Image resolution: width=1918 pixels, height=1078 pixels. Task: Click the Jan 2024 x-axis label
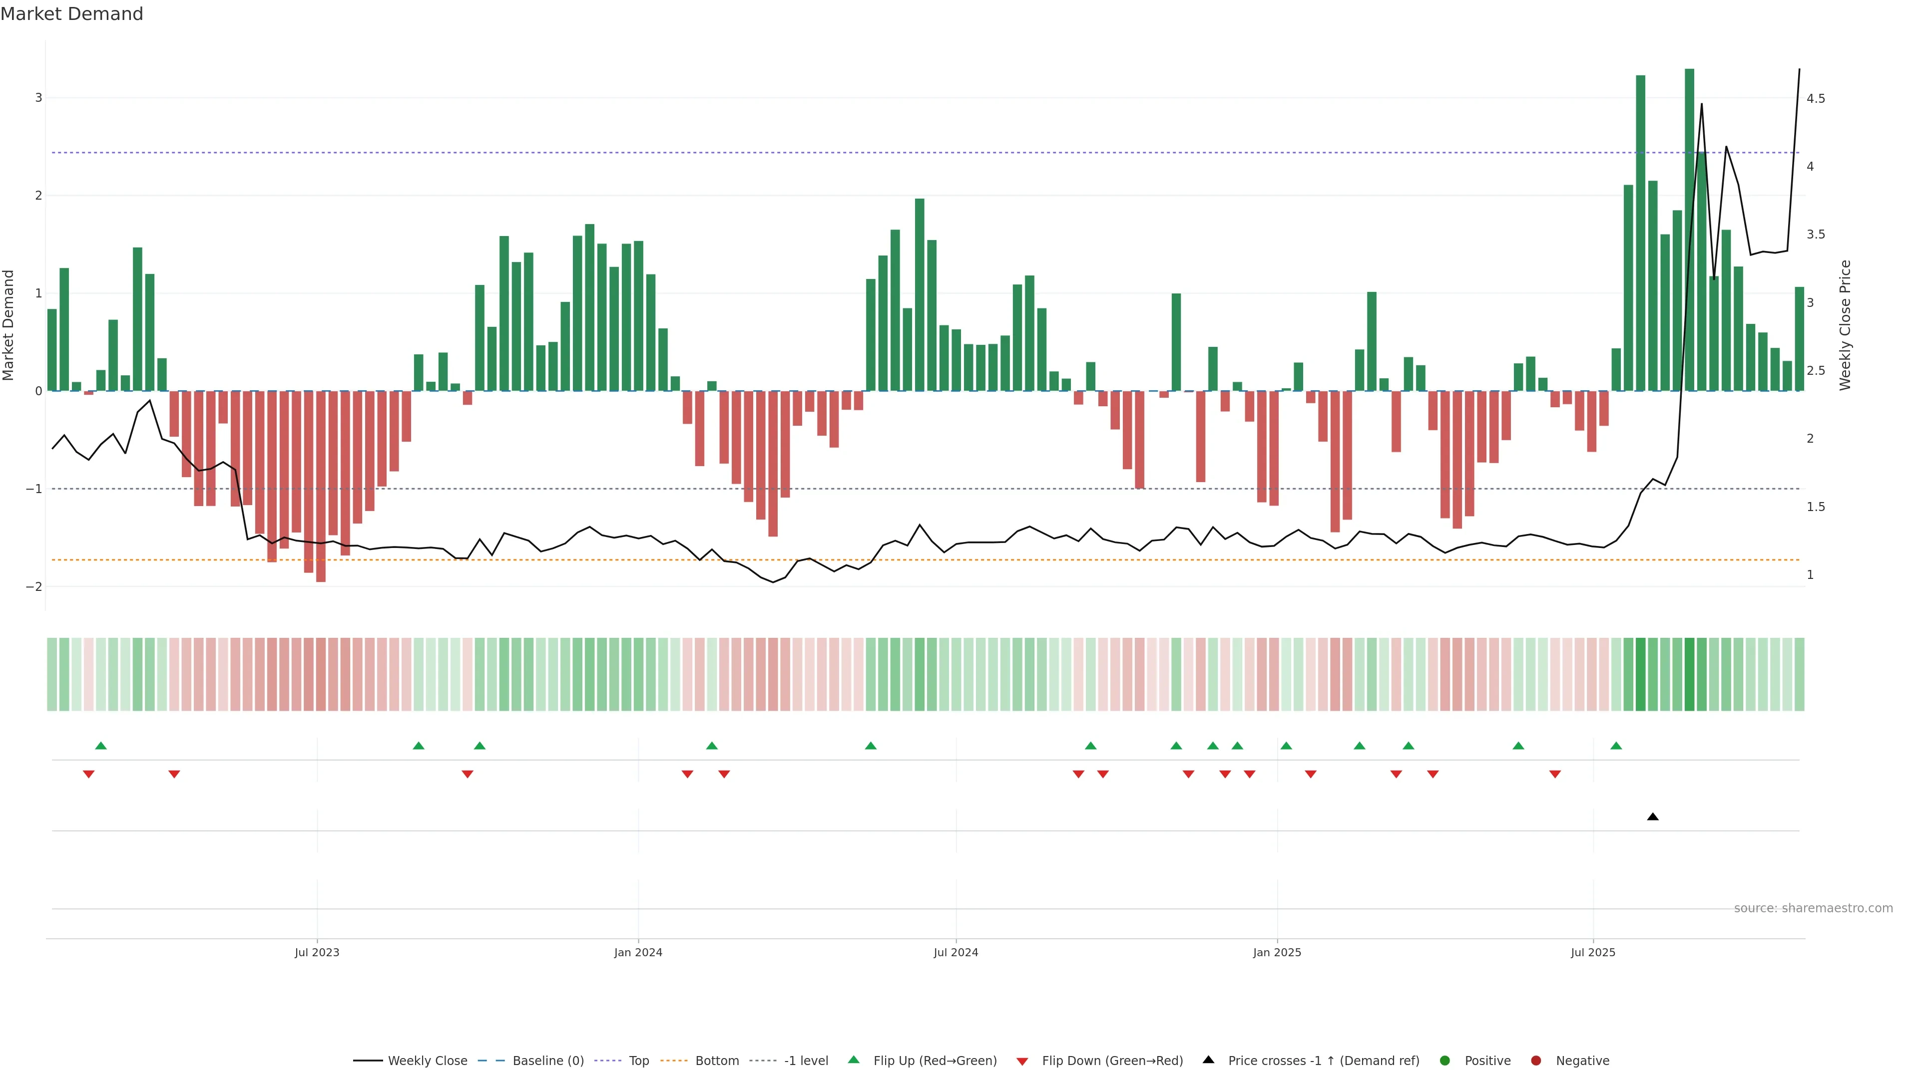coord(638,952)
